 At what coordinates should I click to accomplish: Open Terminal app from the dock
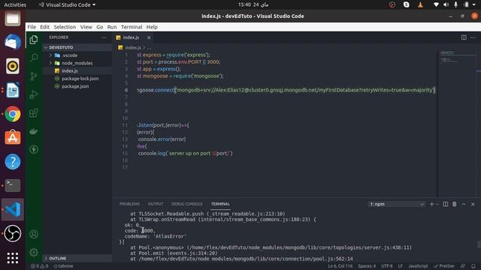(13, 185)
